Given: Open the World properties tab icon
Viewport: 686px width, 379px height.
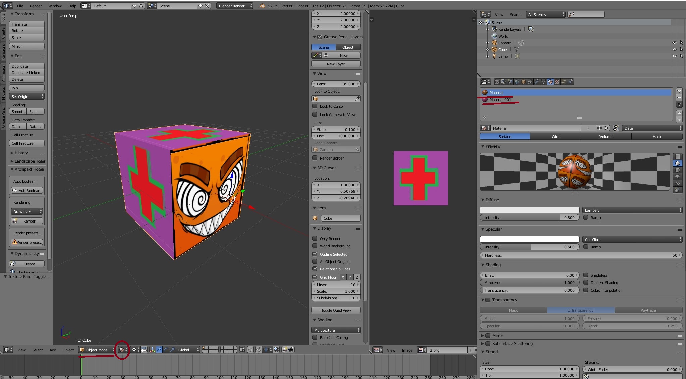Looking at the screenshot, I should tap(517, 82).
